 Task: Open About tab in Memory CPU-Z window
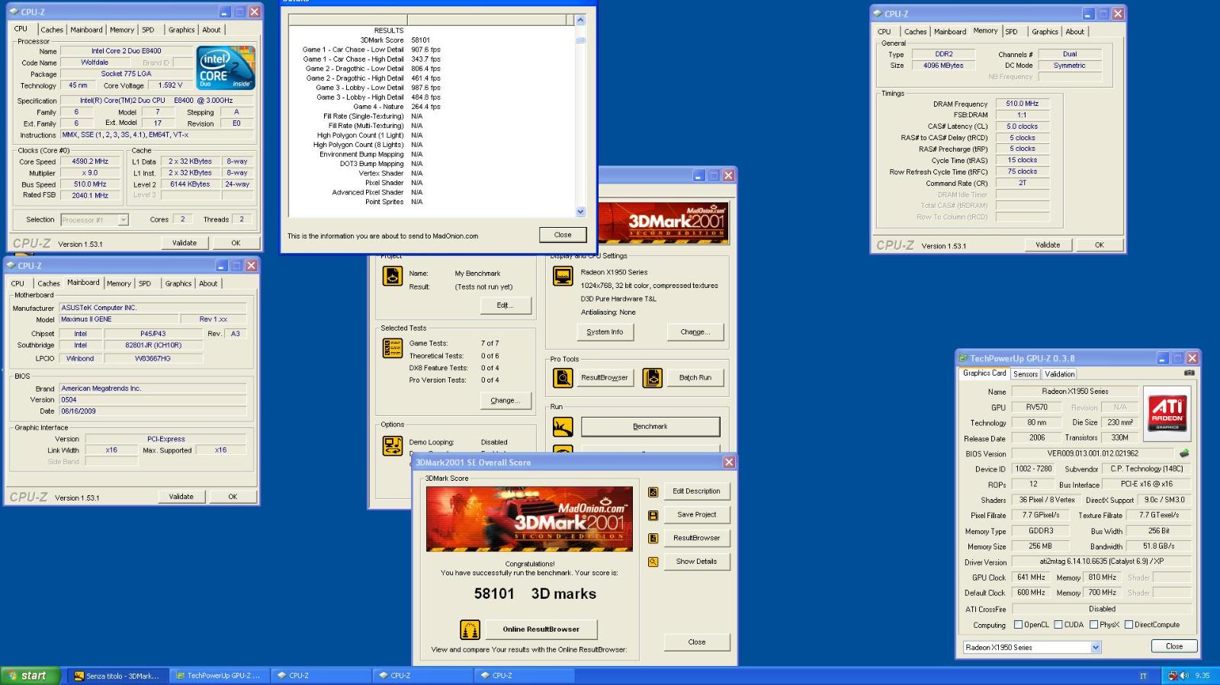coord(1075,32)
